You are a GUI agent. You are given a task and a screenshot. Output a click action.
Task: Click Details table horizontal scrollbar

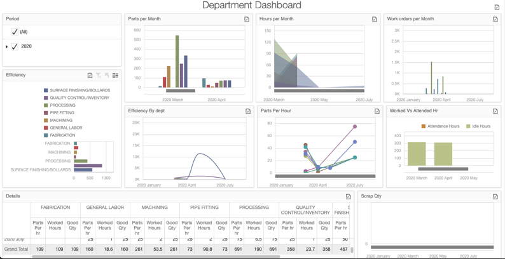tap(156, 256)
